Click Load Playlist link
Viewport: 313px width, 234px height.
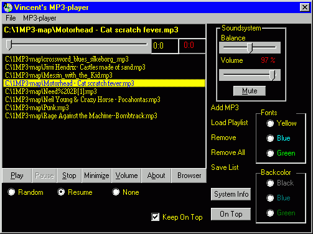point(230,123)
